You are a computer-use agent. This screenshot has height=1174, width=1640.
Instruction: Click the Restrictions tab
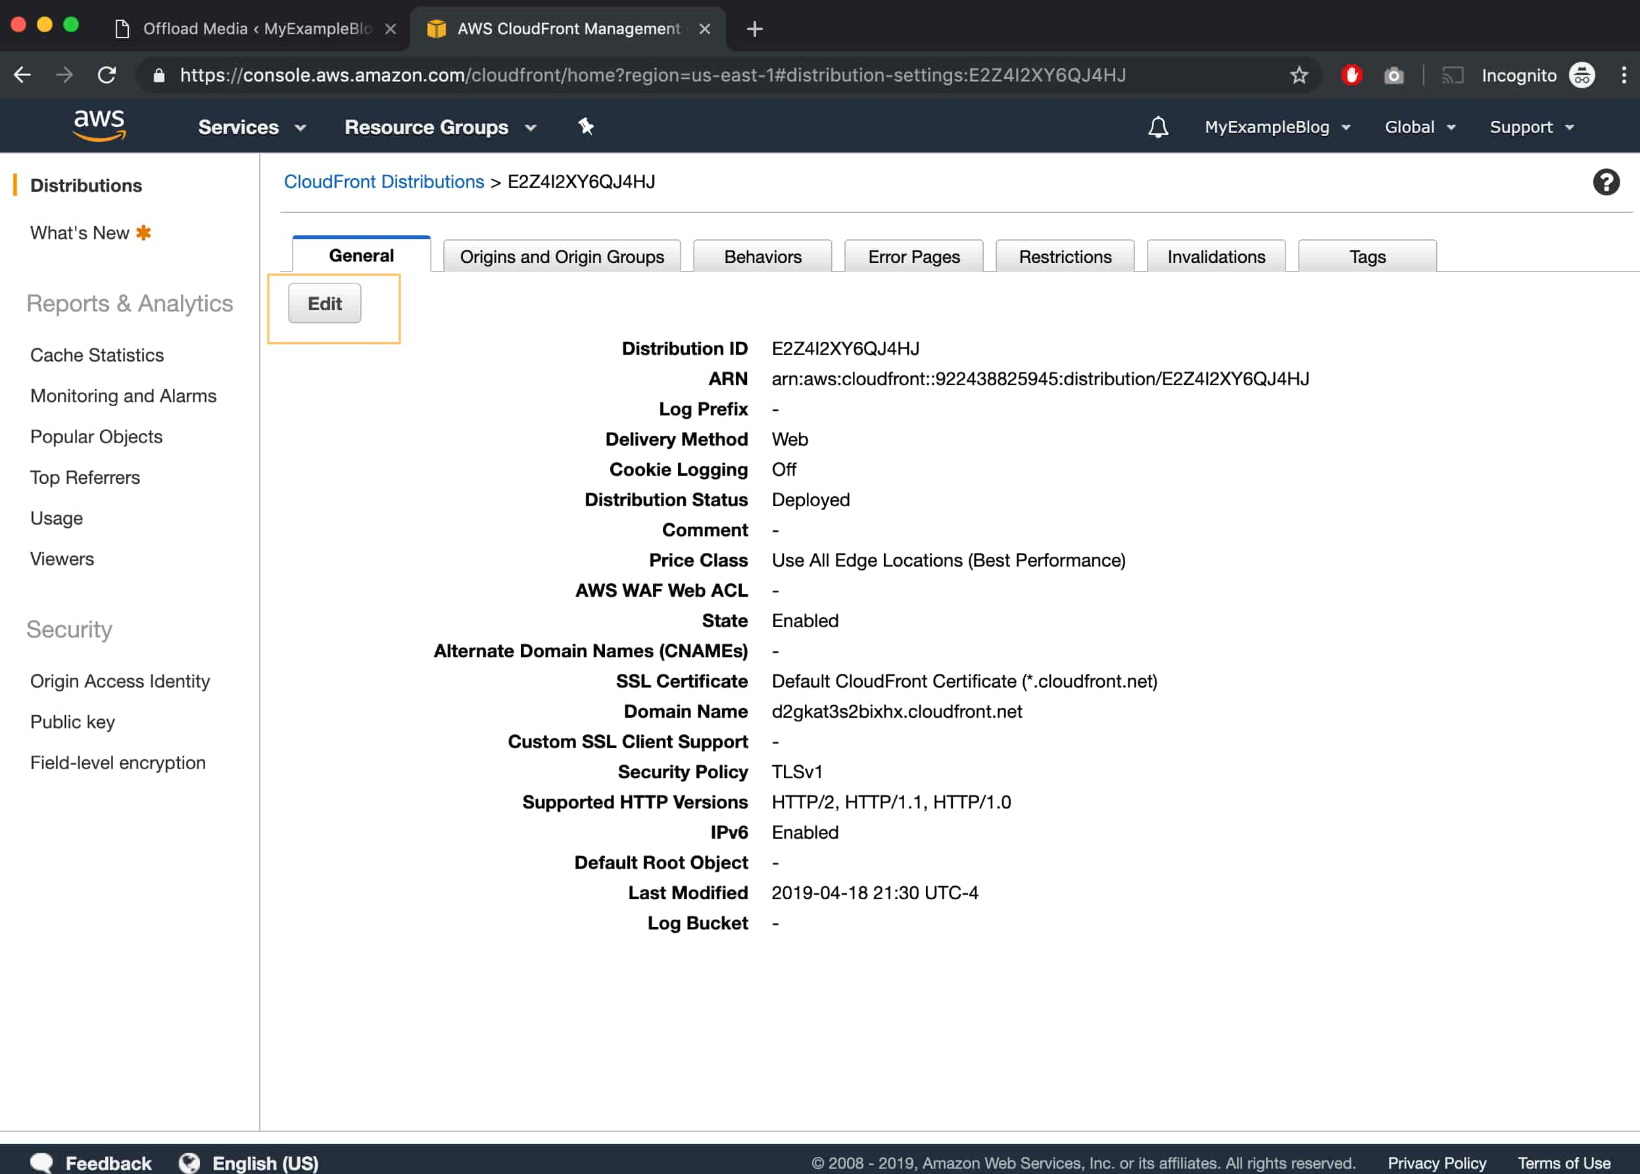tap(1065, 256)
